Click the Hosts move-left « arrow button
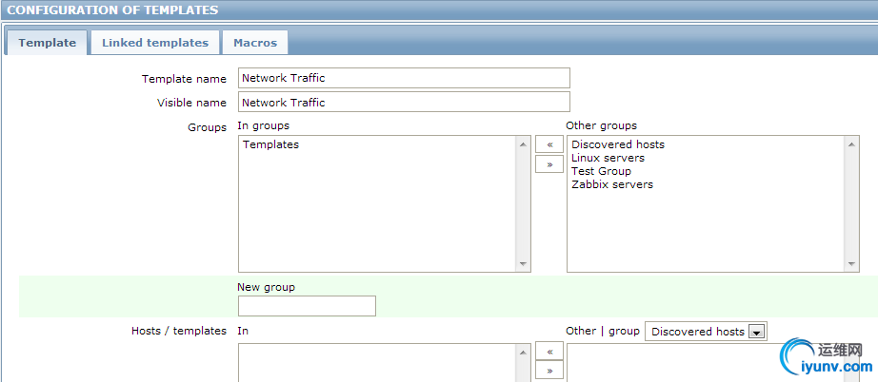The image size is (878, 382). [549, 351]
